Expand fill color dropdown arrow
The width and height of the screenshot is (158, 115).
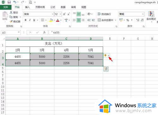pos(54,20)
